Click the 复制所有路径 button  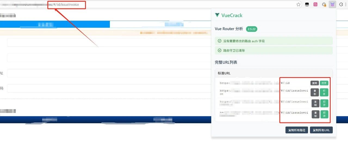click(x=297, y=130)
